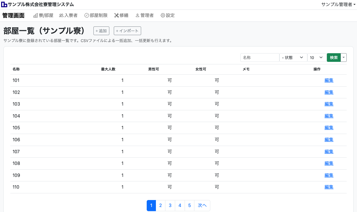The image size is (357, 212).
Task: Expand the 状態 status filter dropdown
Action: [x=293, y=58]
